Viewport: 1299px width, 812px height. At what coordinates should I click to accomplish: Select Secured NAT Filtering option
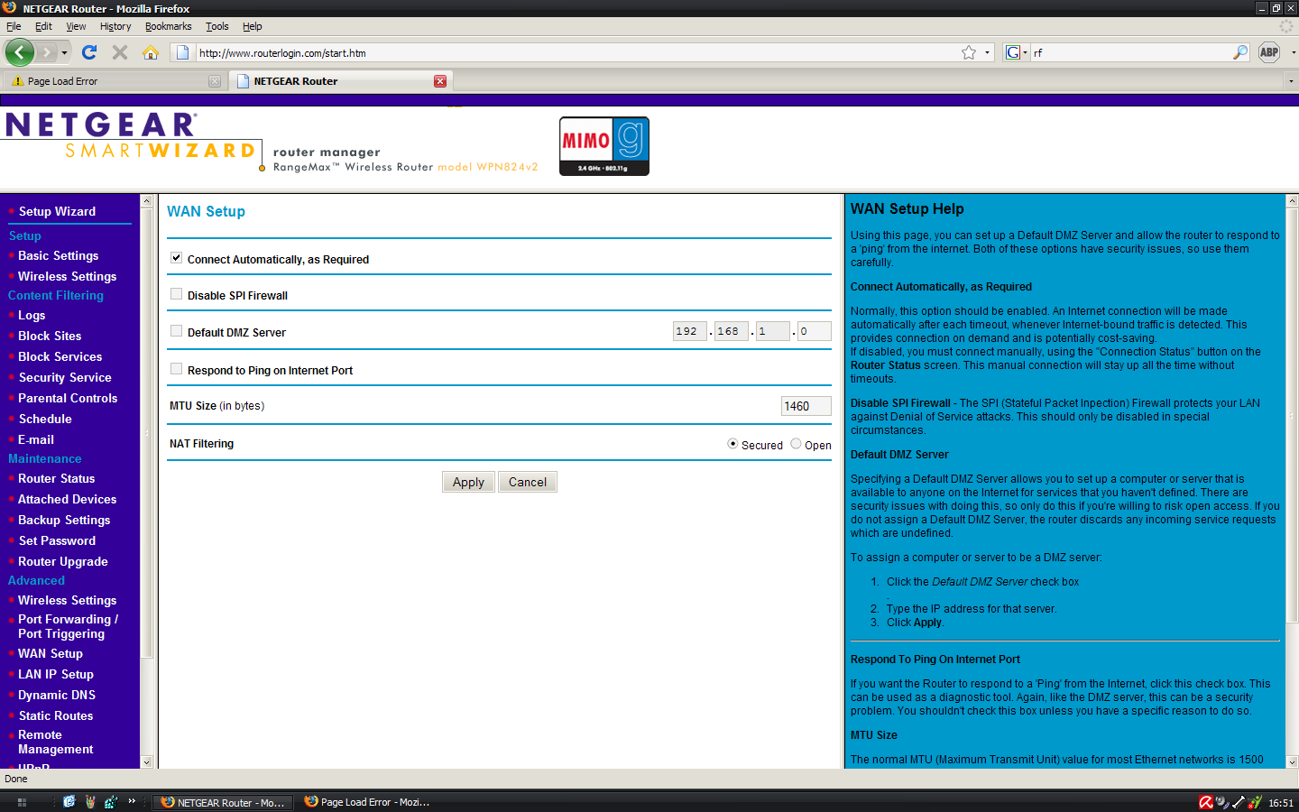coord(732,444)
